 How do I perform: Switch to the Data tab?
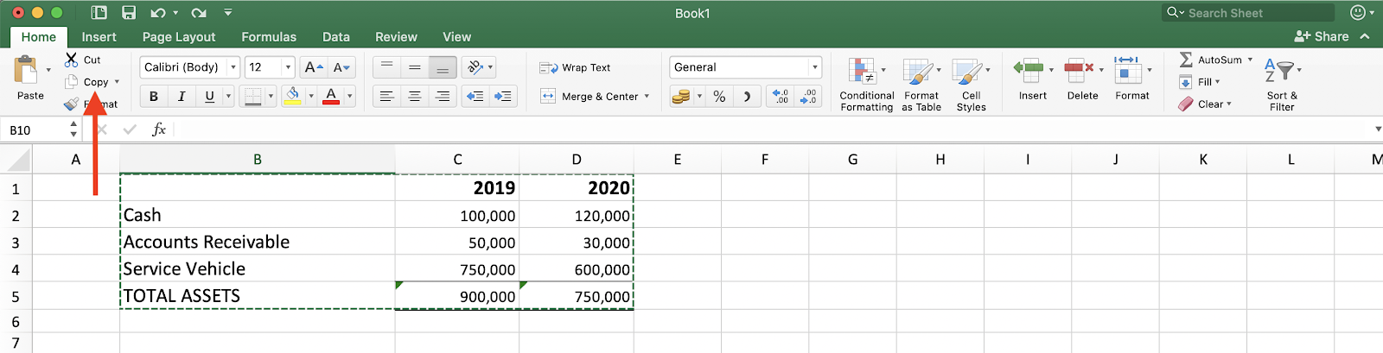coord(336,37)
